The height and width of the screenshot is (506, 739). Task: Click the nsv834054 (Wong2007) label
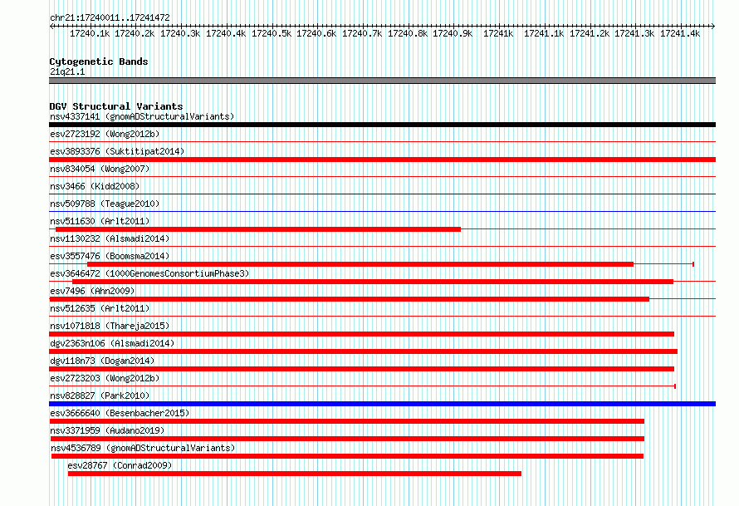pos(100,169)
